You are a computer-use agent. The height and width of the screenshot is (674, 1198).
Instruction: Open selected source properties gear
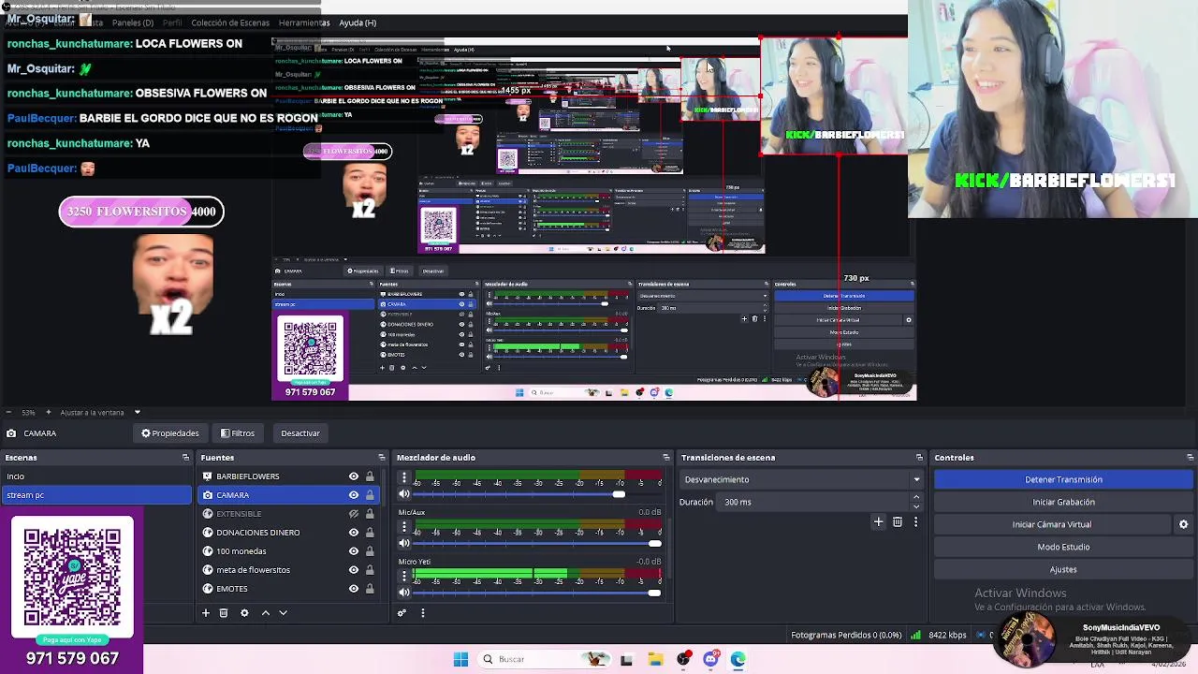244,613
